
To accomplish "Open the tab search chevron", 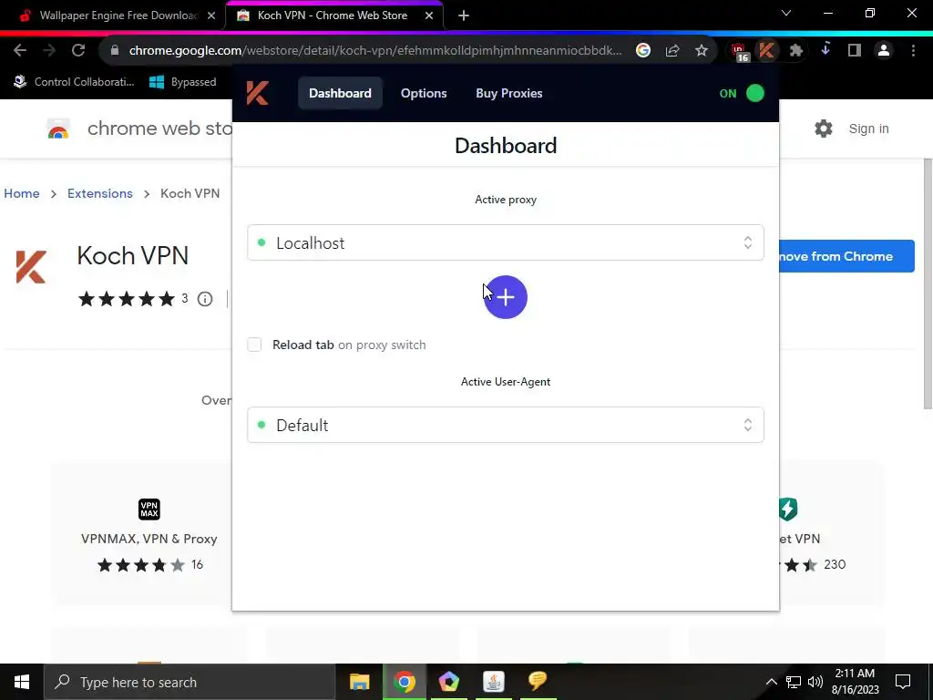I will point(786,13).
